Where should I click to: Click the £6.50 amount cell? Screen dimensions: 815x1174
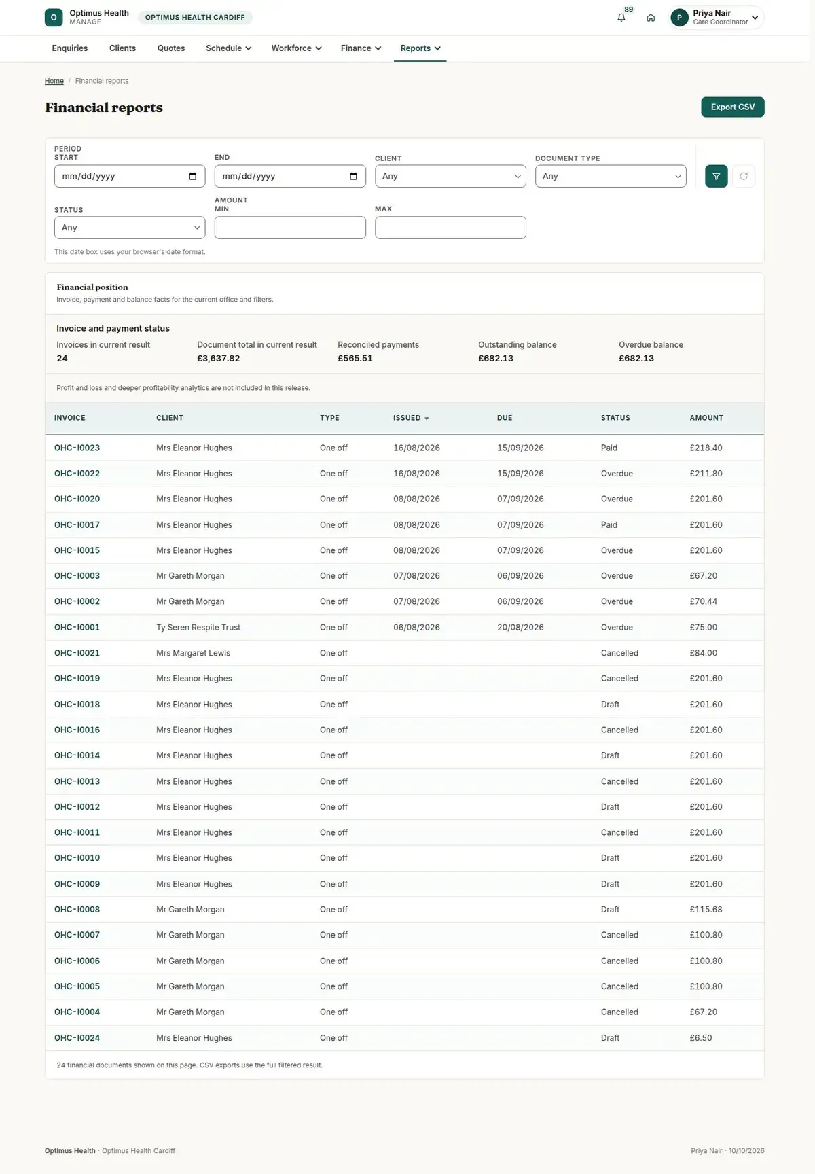701,1038
